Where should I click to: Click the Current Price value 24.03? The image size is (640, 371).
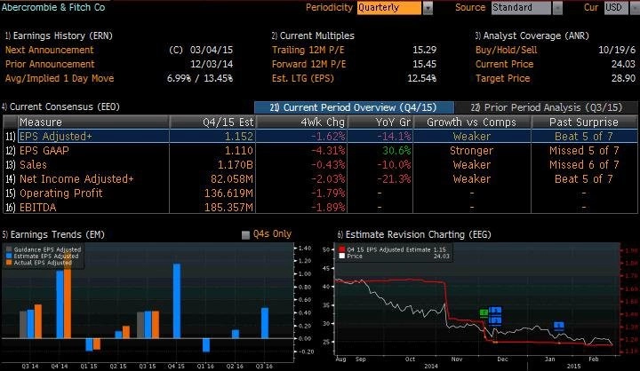point(623,65)
